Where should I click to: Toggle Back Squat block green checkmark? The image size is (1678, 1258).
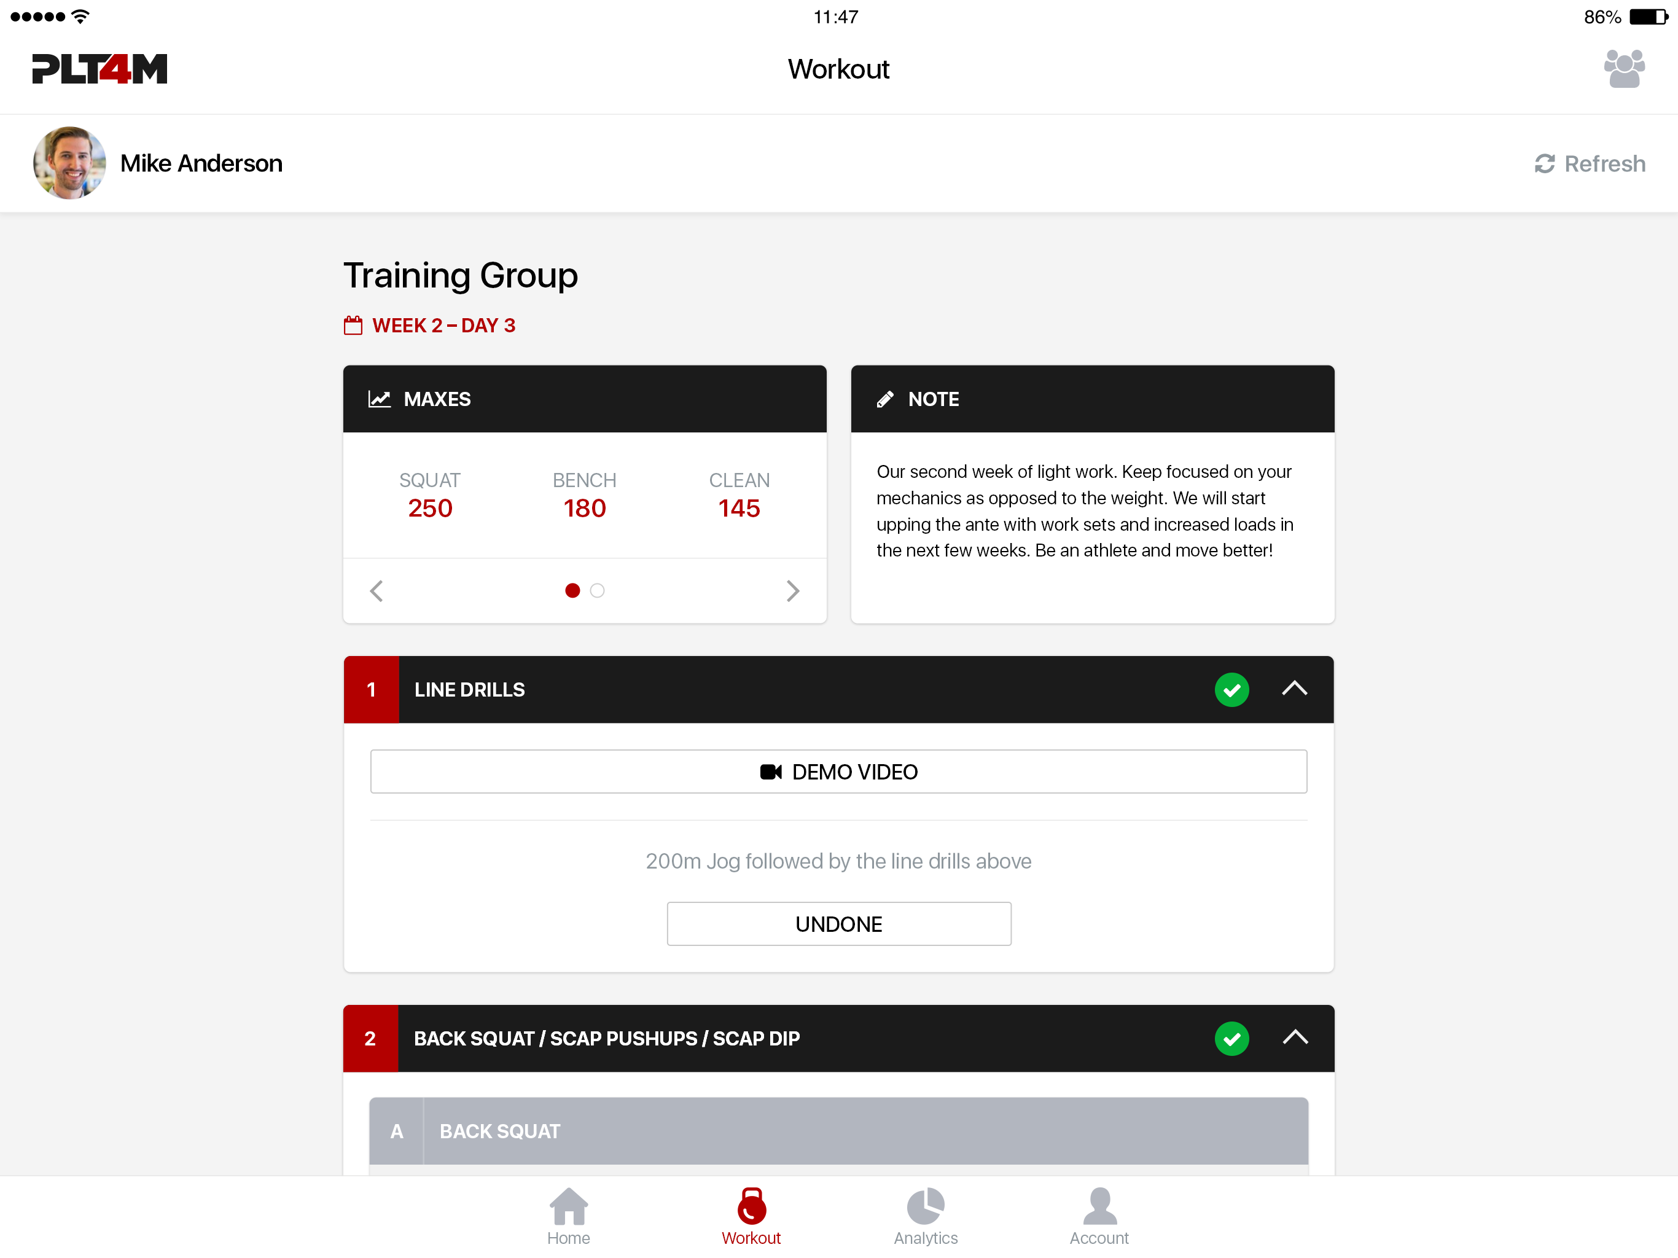[1231, 1039]
